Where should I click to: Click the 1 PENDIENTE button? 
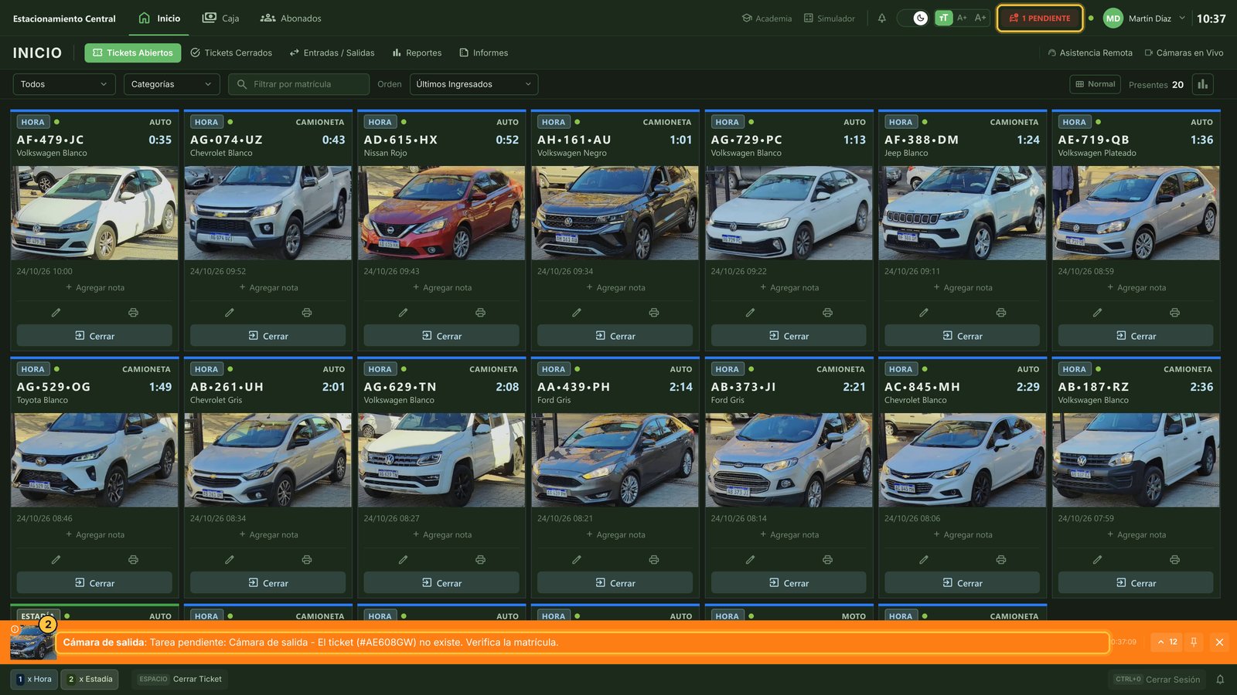[1040, 19]
